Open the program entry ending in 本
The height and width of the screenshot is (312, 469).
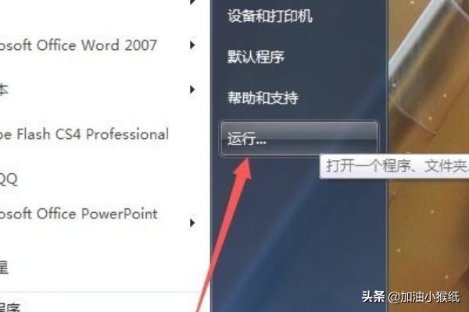coord(4,90)
